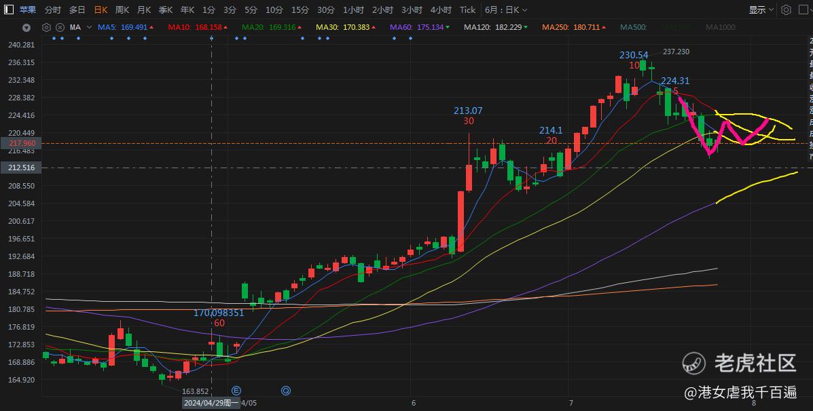813x411 pixels.
Task: Switch to the 15分 fifteen-minute chart
Action: pos(300,10)
